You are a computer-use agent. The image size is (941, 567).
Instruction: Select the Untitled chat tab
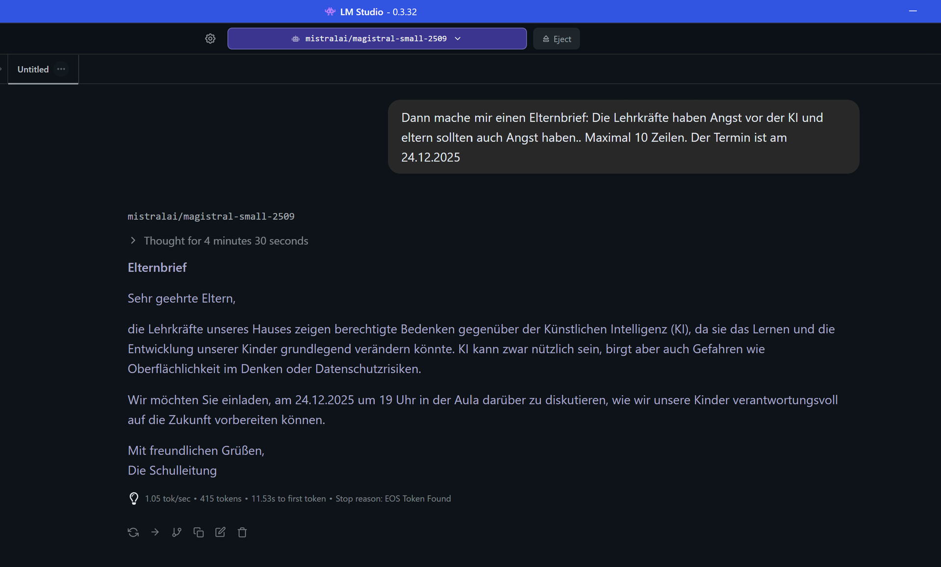tap(33, 70)
